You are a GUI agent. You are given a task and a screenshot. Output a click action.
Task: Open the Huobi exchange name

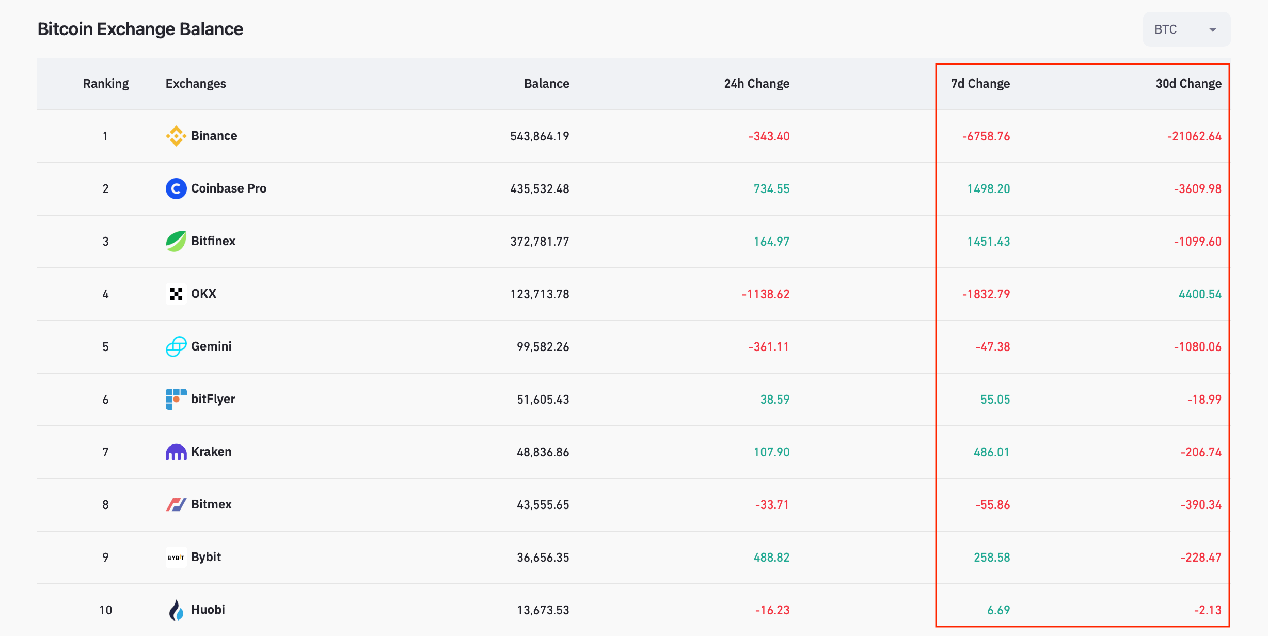pos(208,610)
